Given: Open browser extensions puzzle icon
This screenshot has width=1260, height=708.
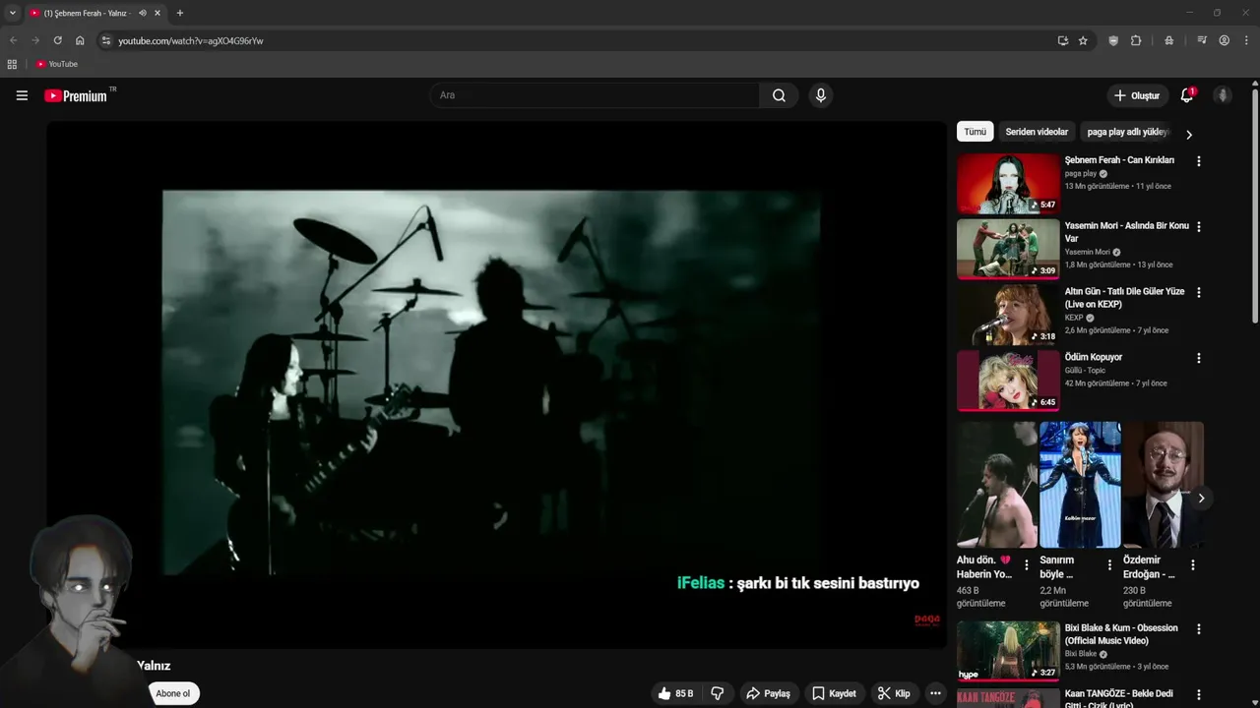Looking at the screenshot, I should tap(1136, 40).
